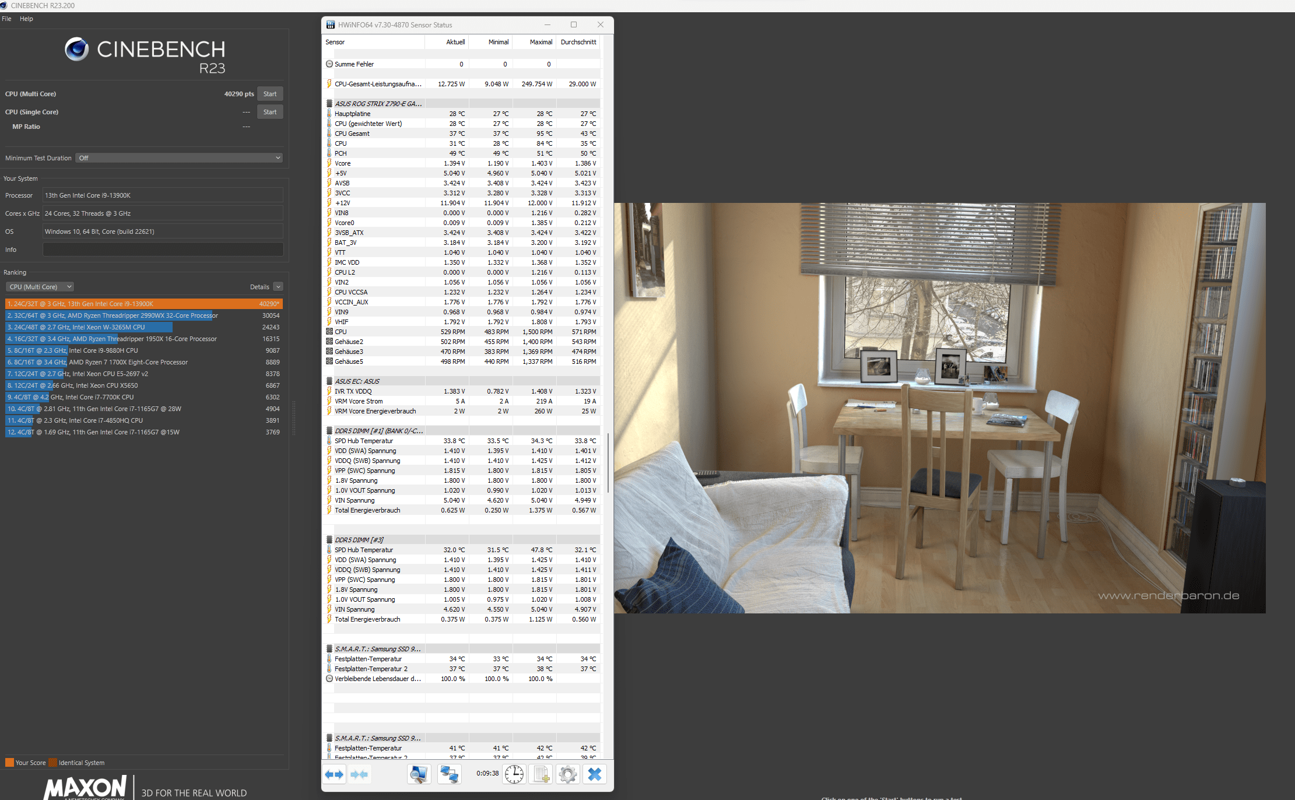
Task: Start logging with the sheet-plus icon
Action: (541, 774)
